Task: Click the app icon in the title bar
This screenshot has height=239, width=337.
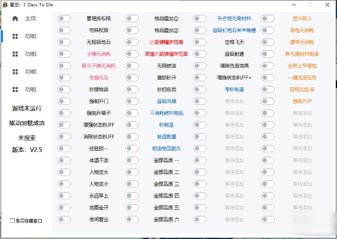Action: click(x=5, y=5)
